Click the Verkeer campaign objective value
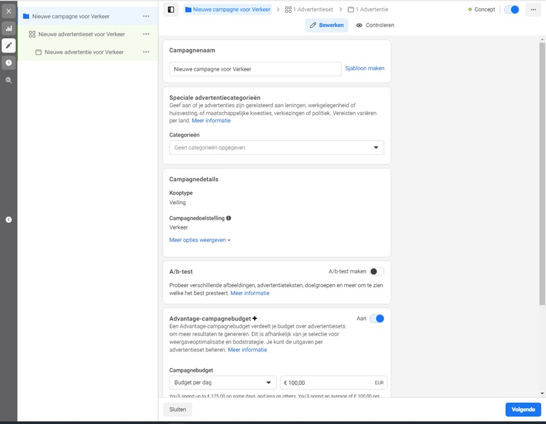 (x=178, y=227)
